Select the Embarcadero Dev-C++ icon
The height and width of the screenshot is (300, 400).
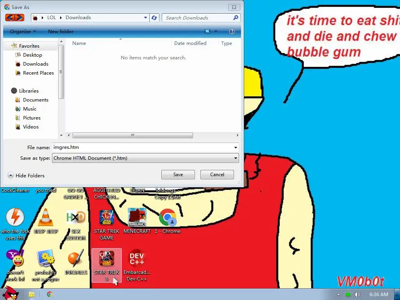pyautogui.click(x=137, y=265)
